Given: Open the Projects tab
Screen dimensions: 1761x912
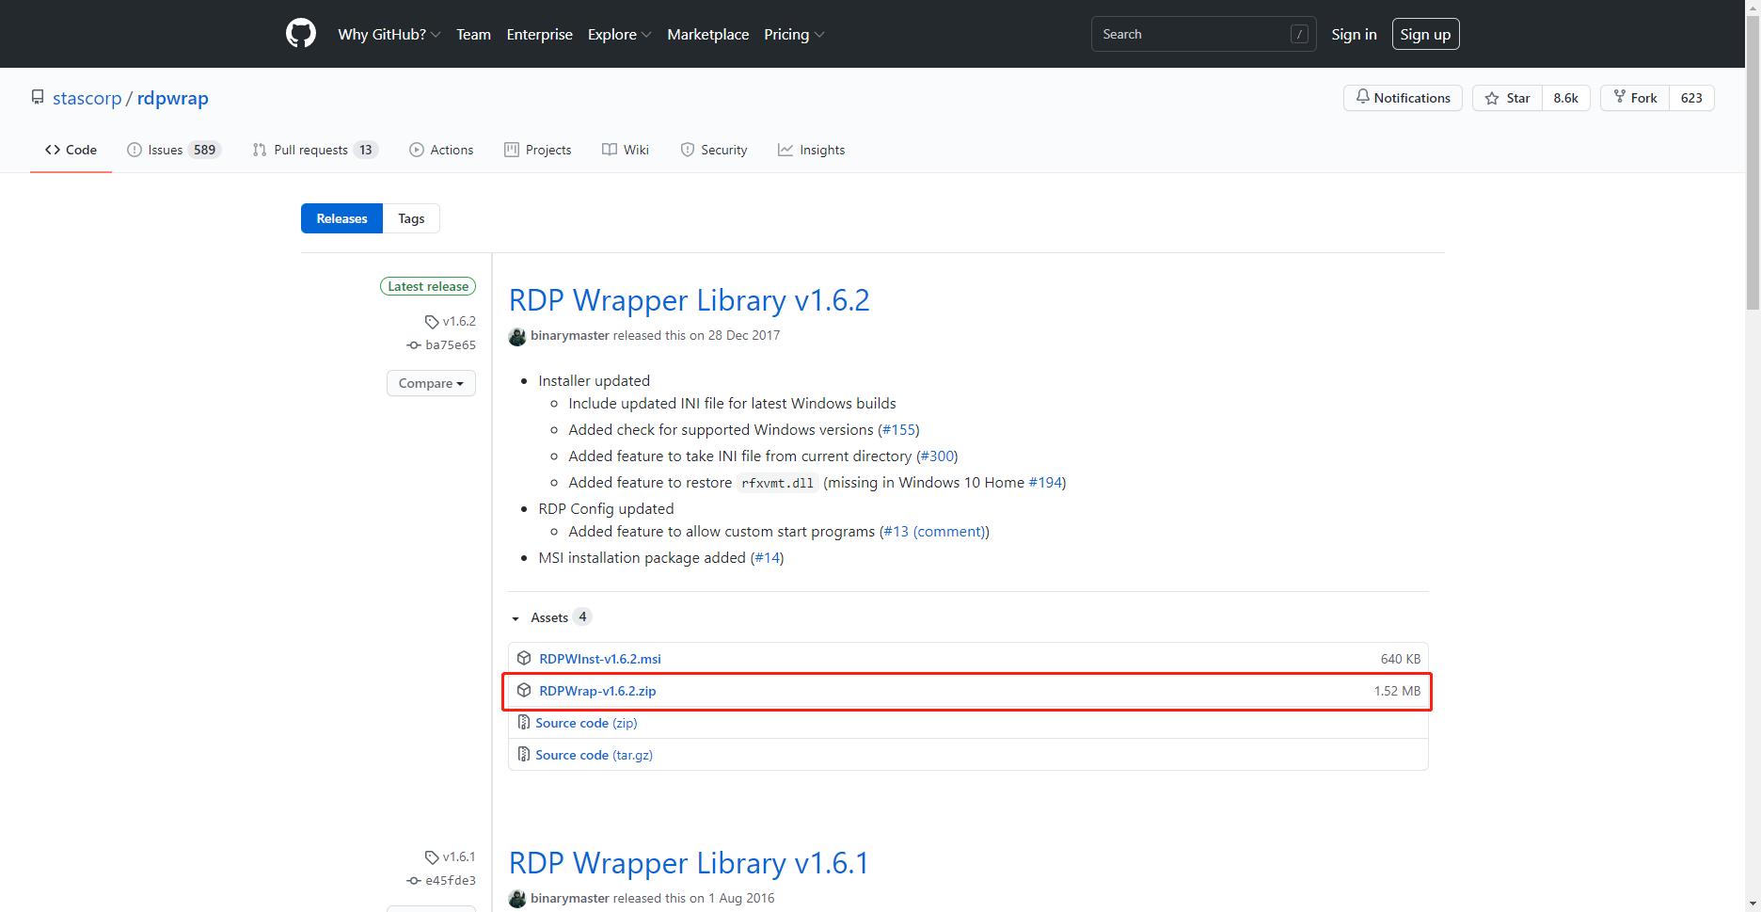Looking at the screenshot, I should (538, 150).
